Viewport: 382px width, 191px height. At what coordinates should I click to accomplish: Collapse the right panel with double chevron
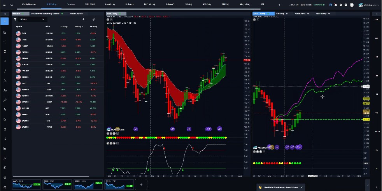pos(377,14)
